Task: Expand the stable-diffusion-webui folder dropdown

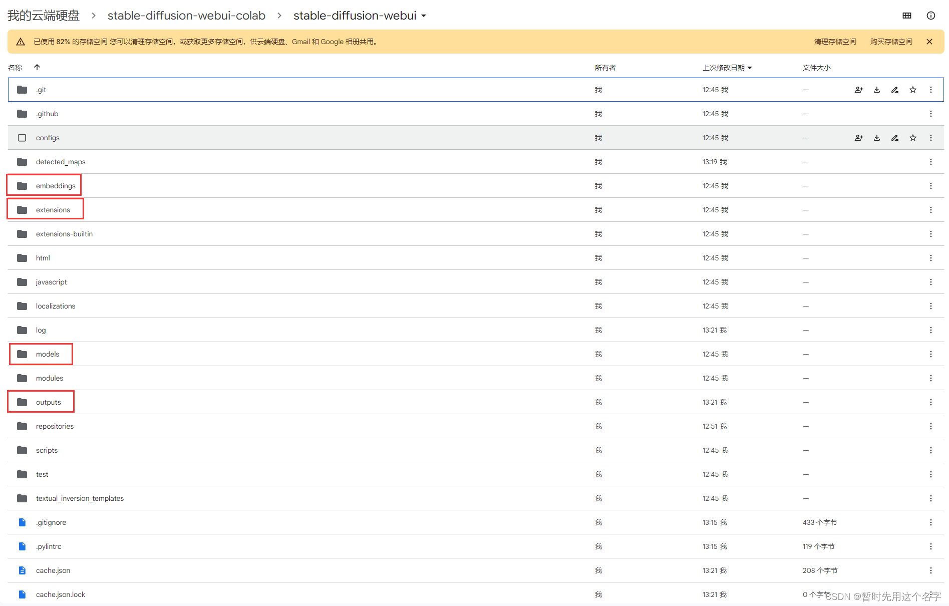Action: click(424, 16)
